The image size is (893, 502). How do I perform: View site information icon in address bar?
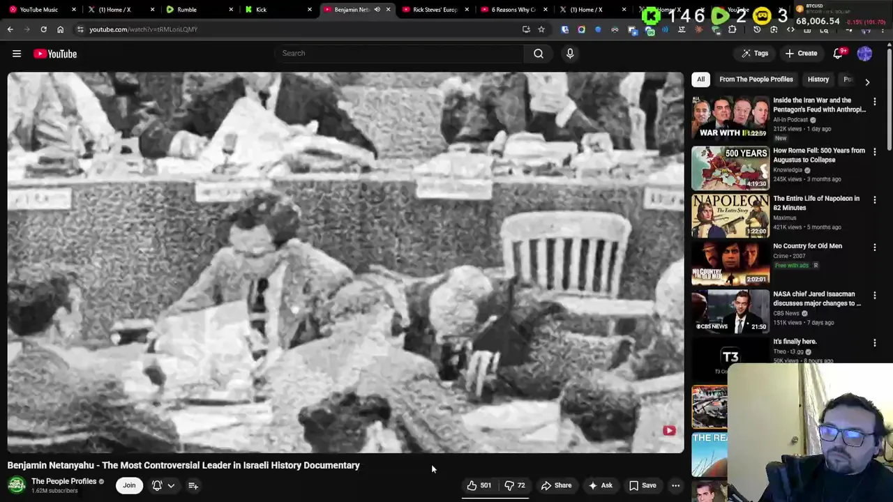80,29
